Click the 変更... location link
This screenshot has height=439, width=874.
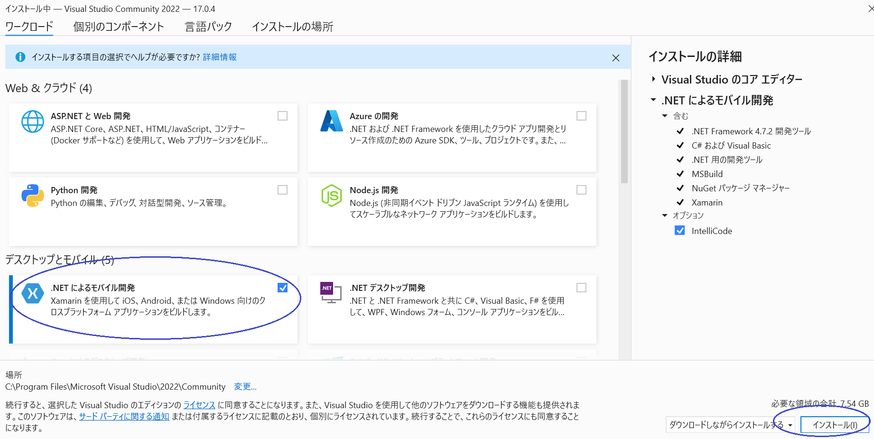[245, 387]
